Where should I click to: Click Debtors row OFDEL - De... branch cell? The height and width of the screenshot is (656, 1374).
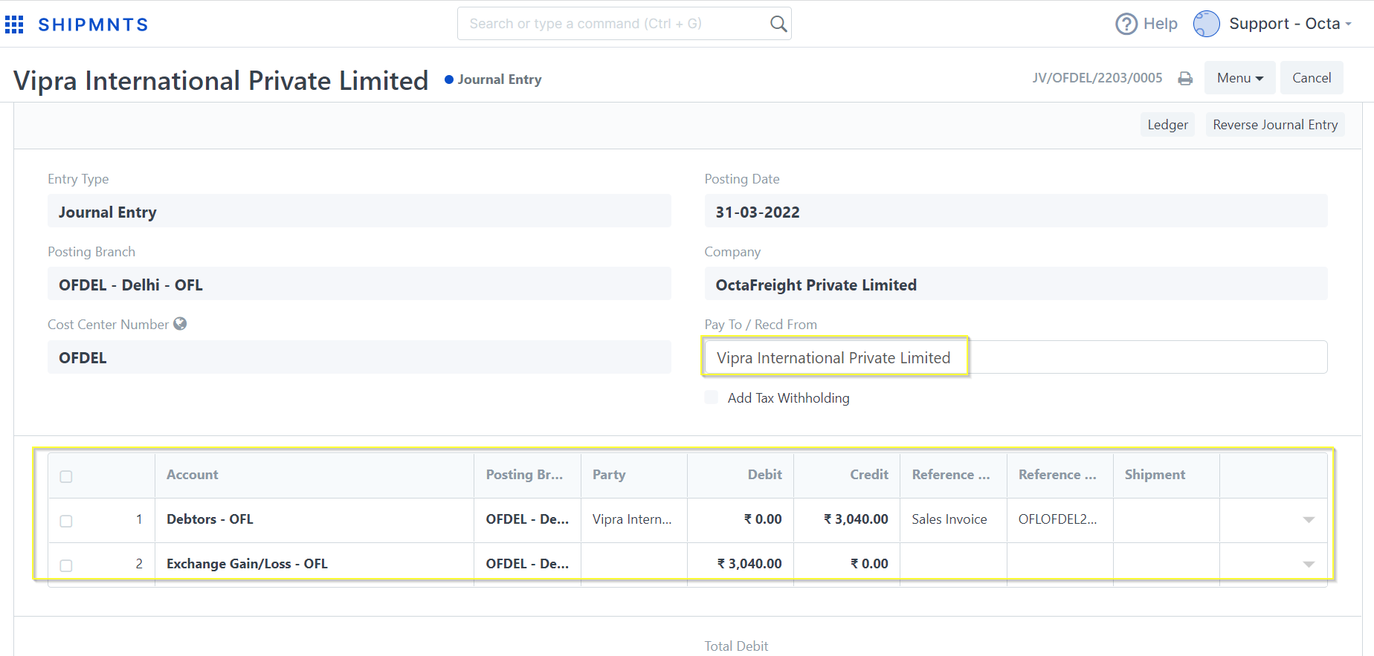528,520
